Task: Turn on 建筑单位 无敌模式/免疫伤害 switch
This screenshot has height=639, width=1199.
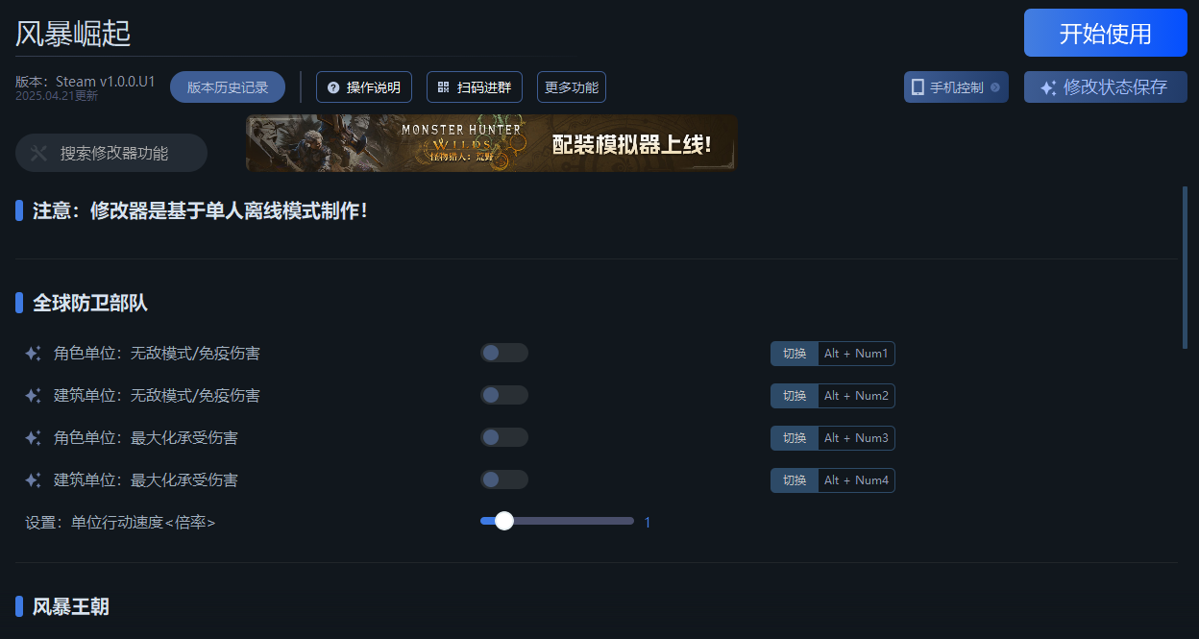Action: click(503, 396)
